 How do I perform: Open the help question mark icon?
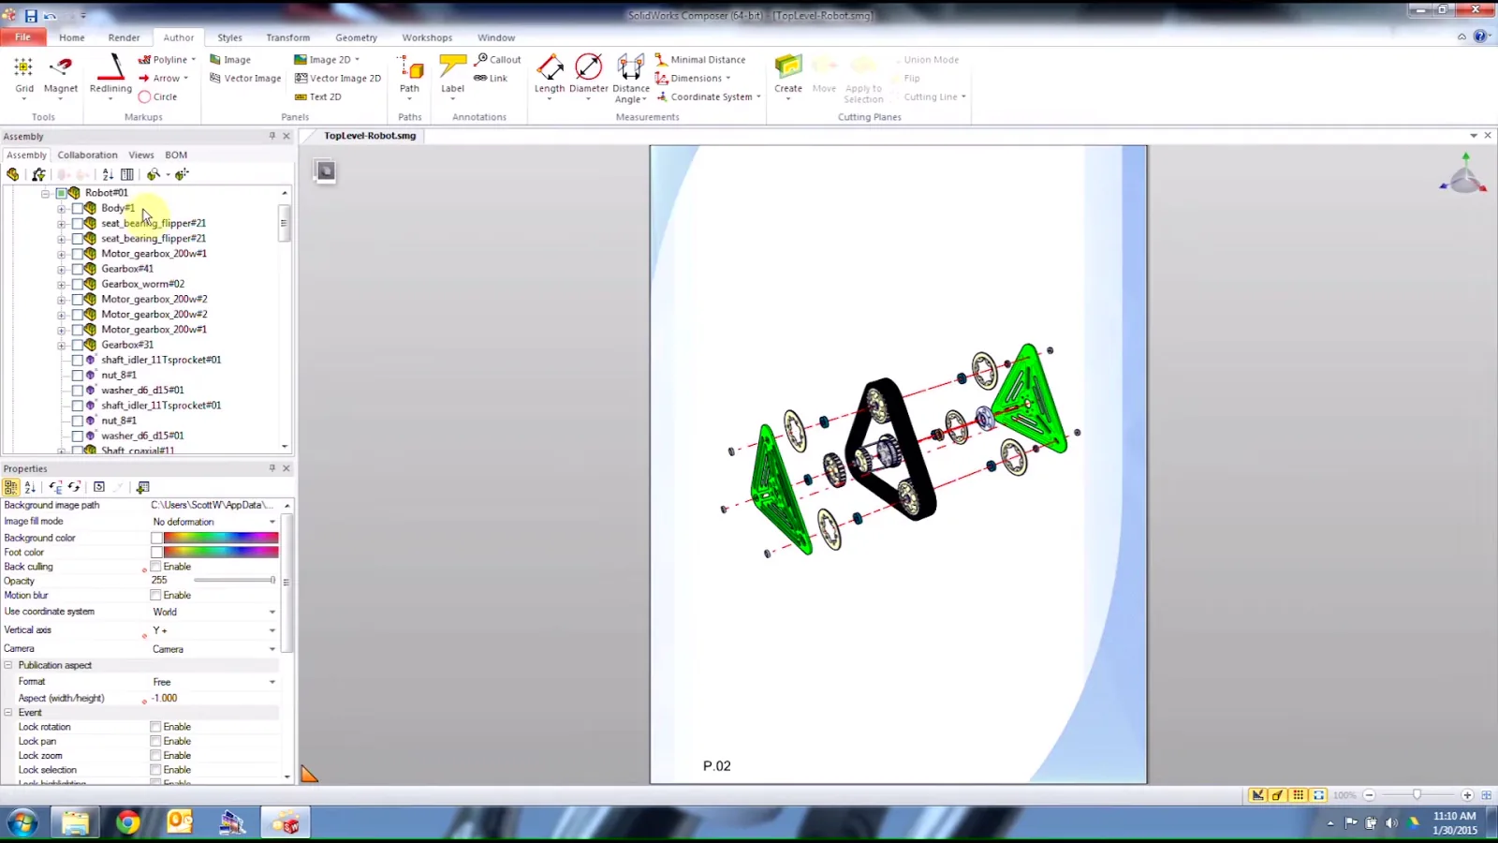[x=1480, y=37]
